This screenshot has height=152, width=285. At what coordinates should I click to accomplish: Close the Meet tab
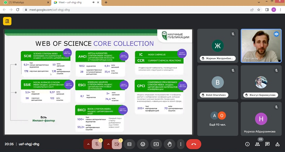pyautogui.click(x=98, y=3)
